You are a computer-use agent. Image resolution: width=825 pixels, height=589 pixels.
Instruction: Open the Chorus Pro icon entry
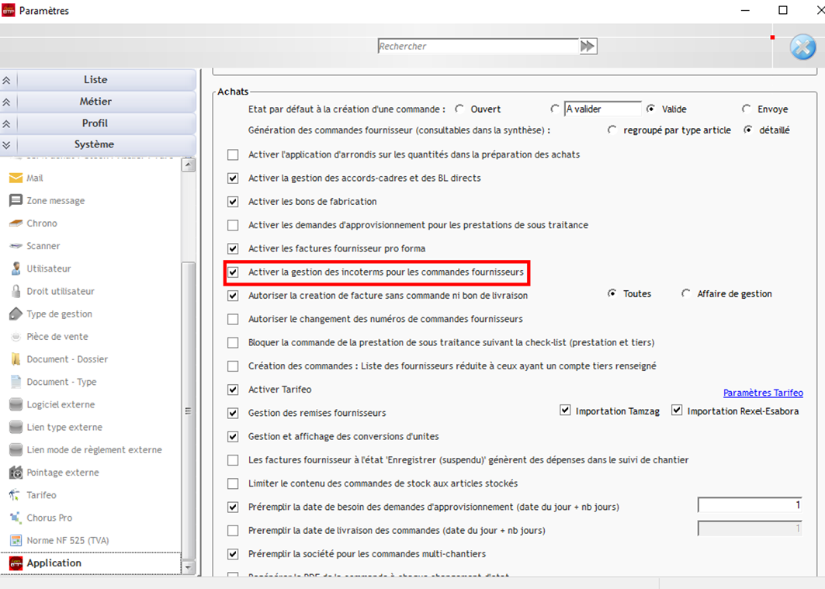coord(16,518)
